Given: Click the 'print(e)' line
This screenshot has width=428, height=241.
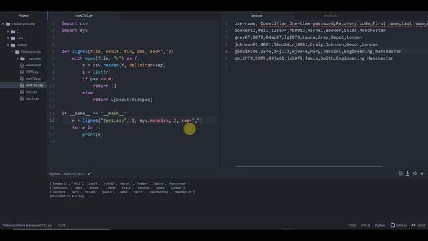Looking at the screenshot, I should click(92, 135).
